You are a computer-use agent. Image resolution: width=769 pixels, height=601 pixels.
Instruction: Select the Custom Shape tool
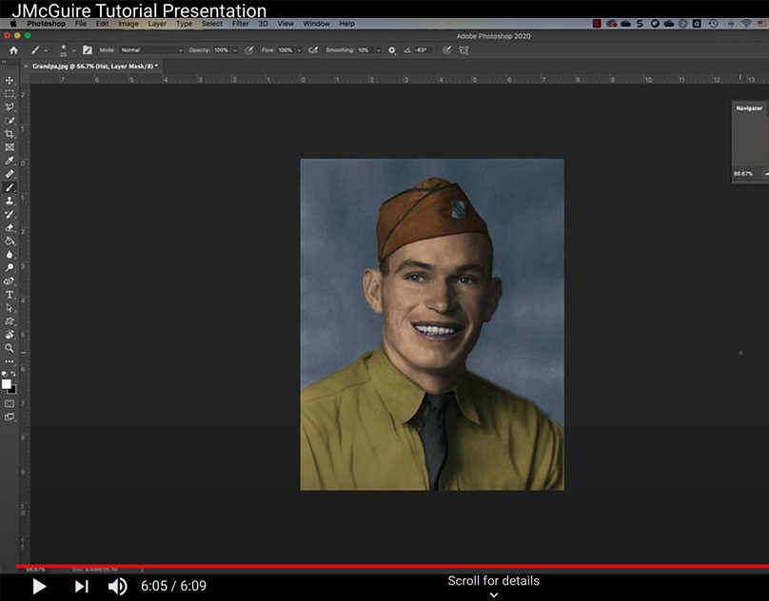pyautogui.click(x=10, y=321)
